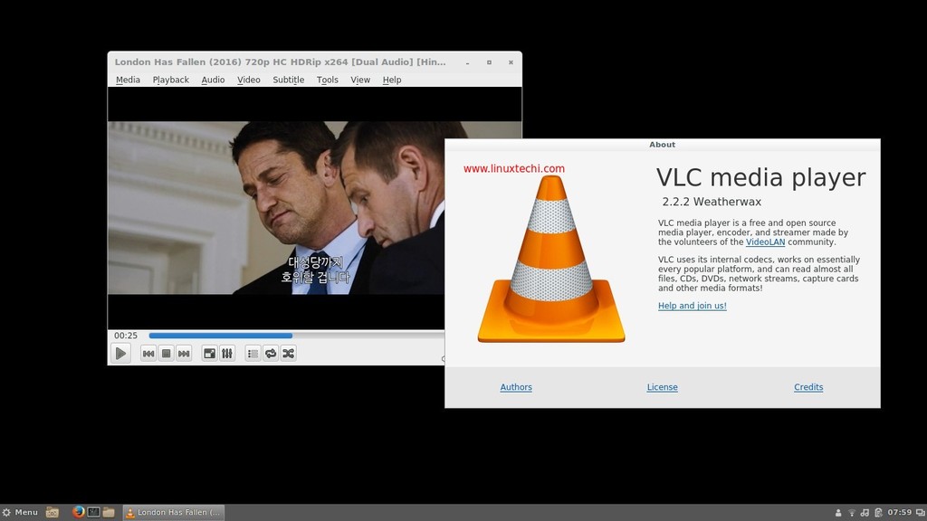Stop playback in VLC
This screenshot has width=927, height=521.
click(167, 354)
